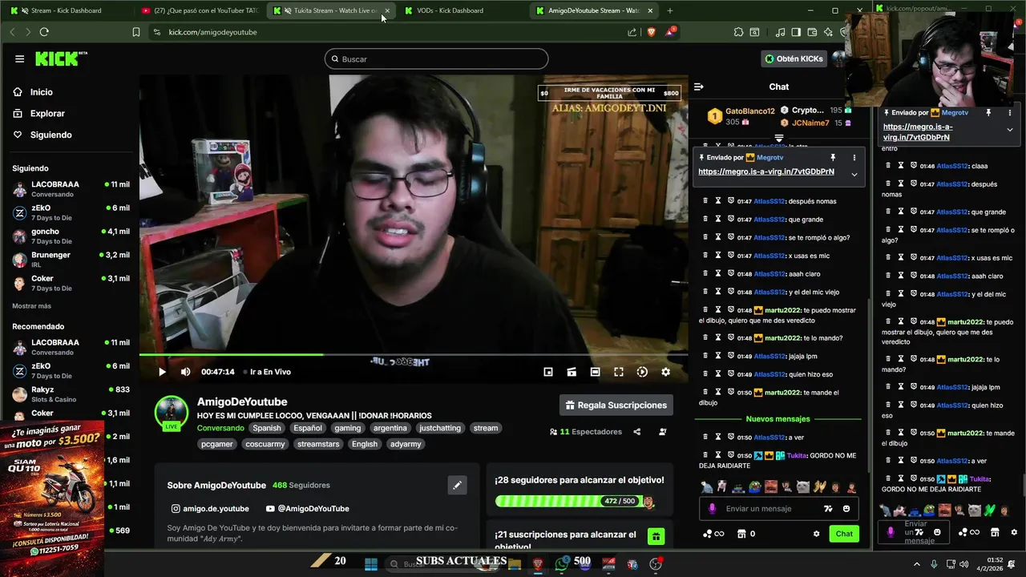
Task: Open amigo.de.youtube Instagram link
Action: tap(210, 508)
